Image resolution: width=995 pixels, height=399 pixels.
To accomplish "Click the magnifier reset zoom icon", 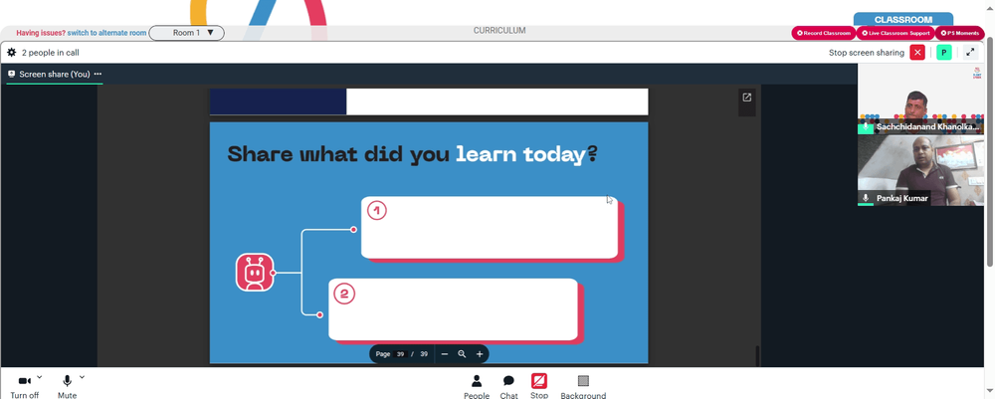I will [462, 354].
